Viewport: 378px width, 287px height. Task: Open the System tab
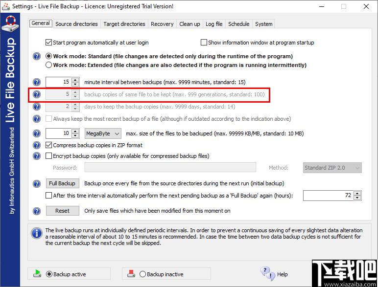tap(264, 24)
